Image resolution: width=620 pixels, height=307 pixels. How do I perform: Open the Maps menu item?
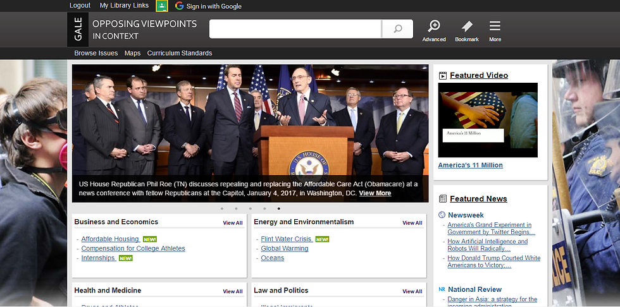(x=132, y=53)
